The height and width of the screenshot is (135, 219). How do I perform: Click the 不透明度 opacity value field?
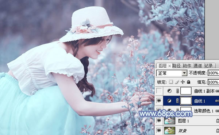[x=214, y=73]
